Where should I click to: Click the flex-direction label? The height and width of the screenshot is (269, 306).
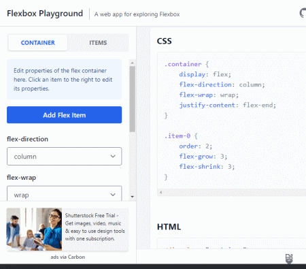(27, 139)
